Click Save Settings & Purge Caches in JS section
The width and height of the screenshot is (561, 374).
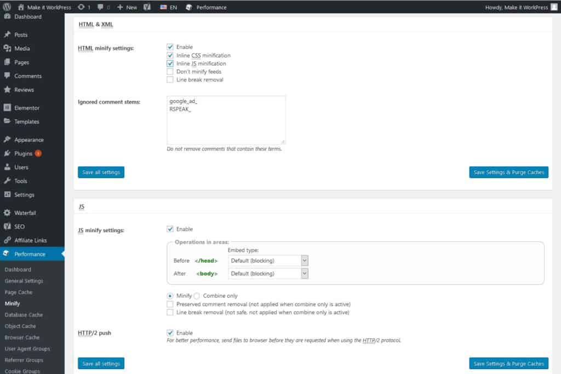pyautogui.click(x=509, y=364)
